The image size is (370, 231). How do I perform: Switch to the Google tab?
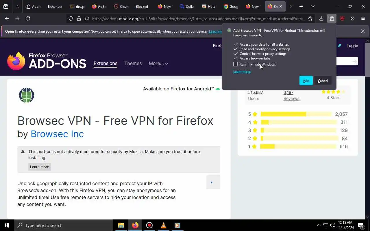(231, 6)
